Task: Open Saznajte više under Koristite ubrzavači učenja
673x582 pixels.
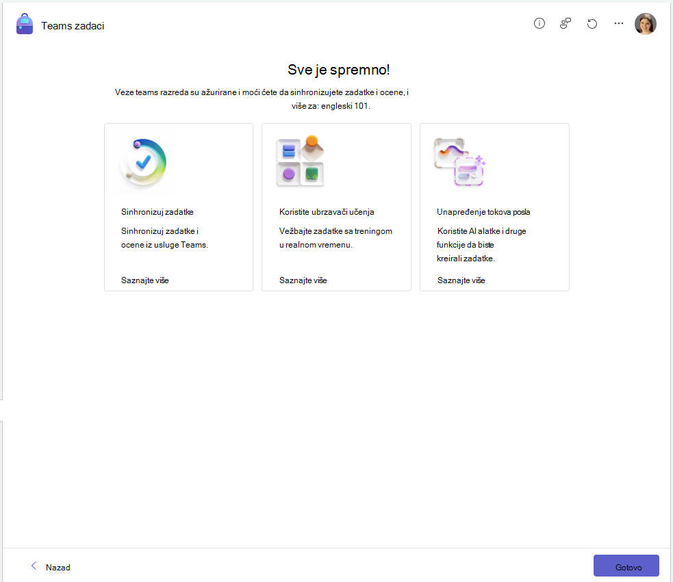Action: click(303, 280)
